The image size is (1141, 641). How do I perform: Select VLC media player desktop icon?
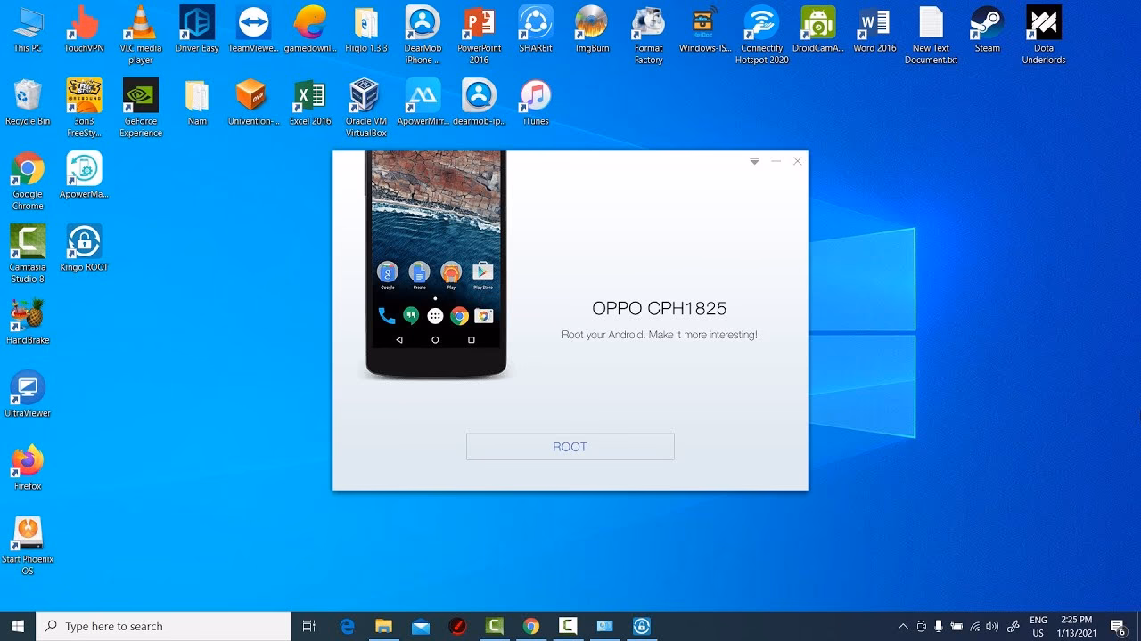tap(141, 36)
